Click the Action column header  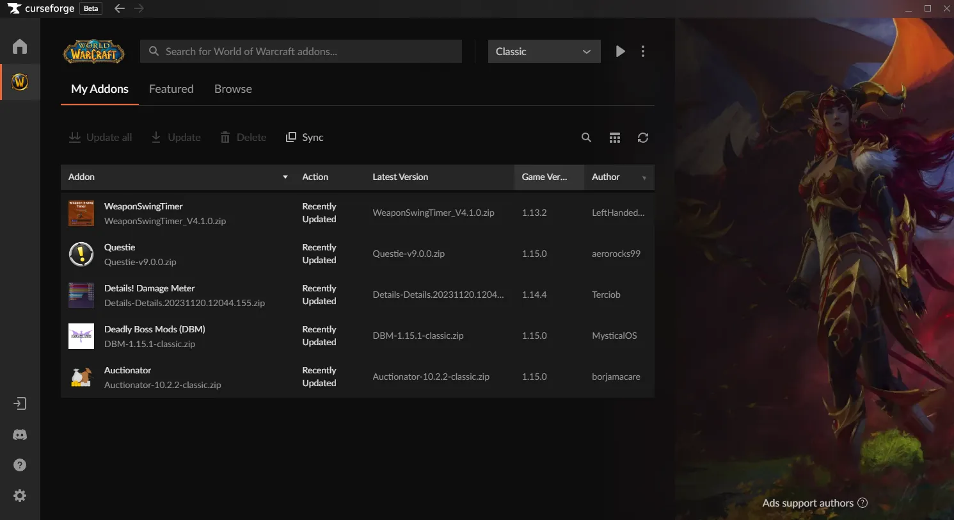(315, 177)
